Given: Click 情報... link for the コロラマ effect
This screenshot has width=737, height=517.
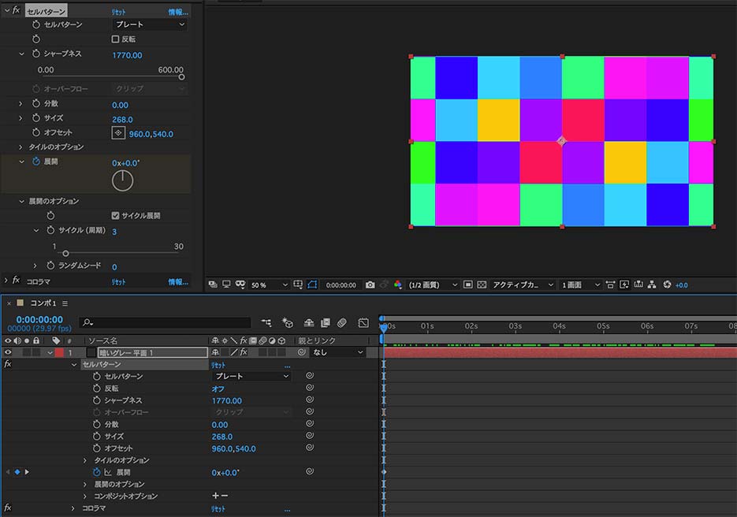Looking at the screenshot, I should pyautogui.click(x=178, y=281).
